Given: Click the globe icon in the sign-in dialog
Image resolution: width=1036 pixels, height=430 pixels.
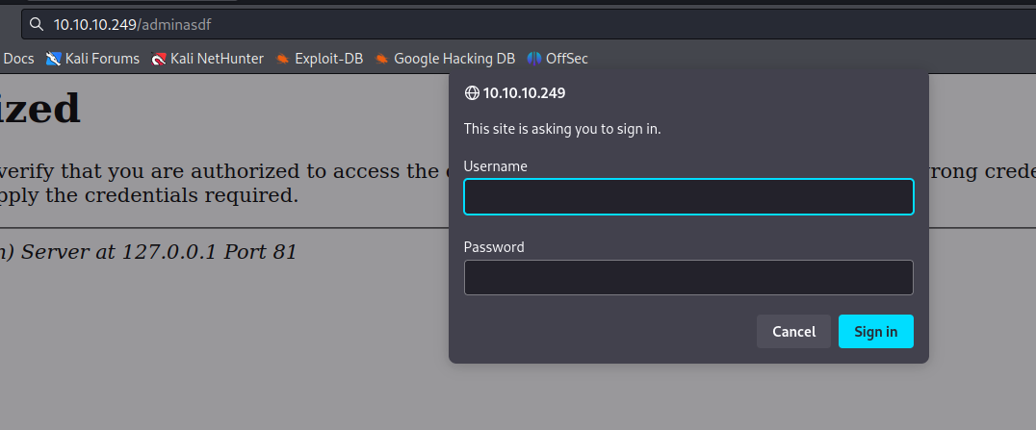Looking at the screenshot, I should 472,93.
